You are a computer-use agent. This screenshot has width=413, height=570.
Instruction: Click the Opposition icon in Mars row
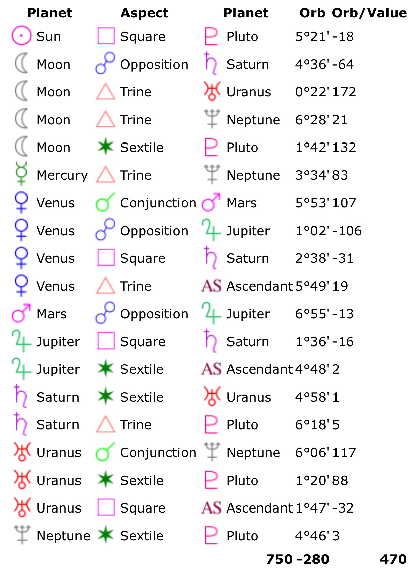coord(105,313)
